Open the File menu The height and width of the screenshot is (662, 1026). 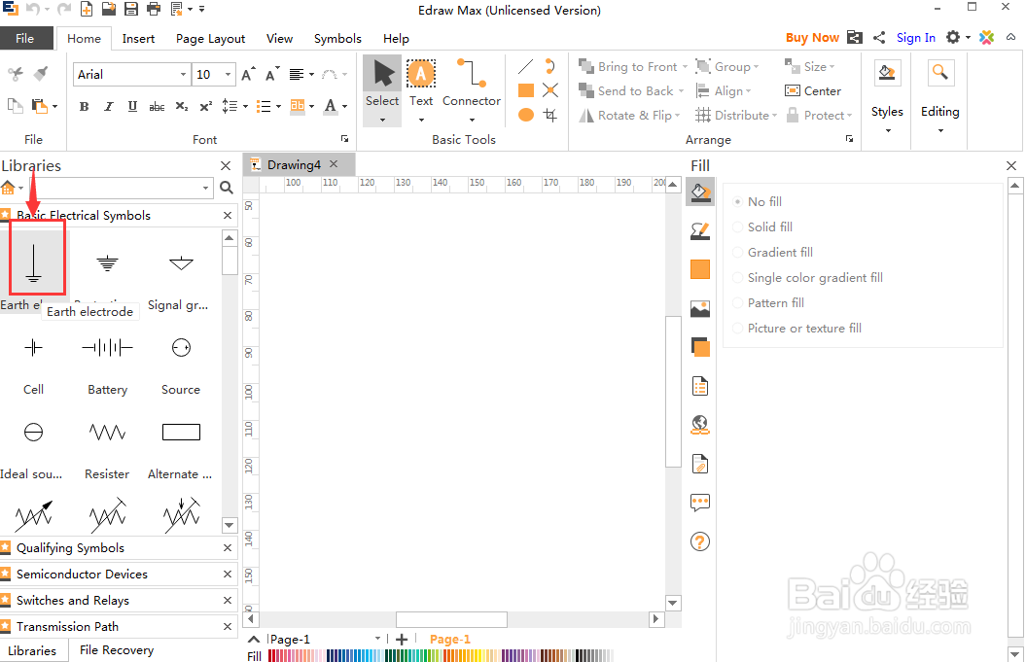coord(25,39)
